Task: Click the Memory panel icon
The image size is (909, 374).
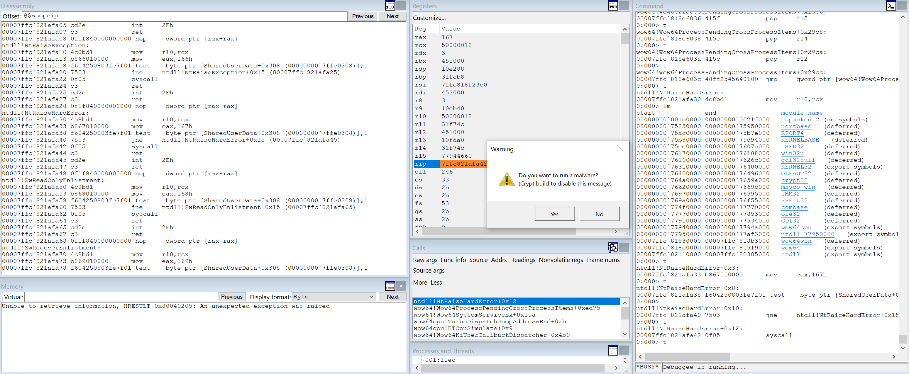Action: (390, 286)
